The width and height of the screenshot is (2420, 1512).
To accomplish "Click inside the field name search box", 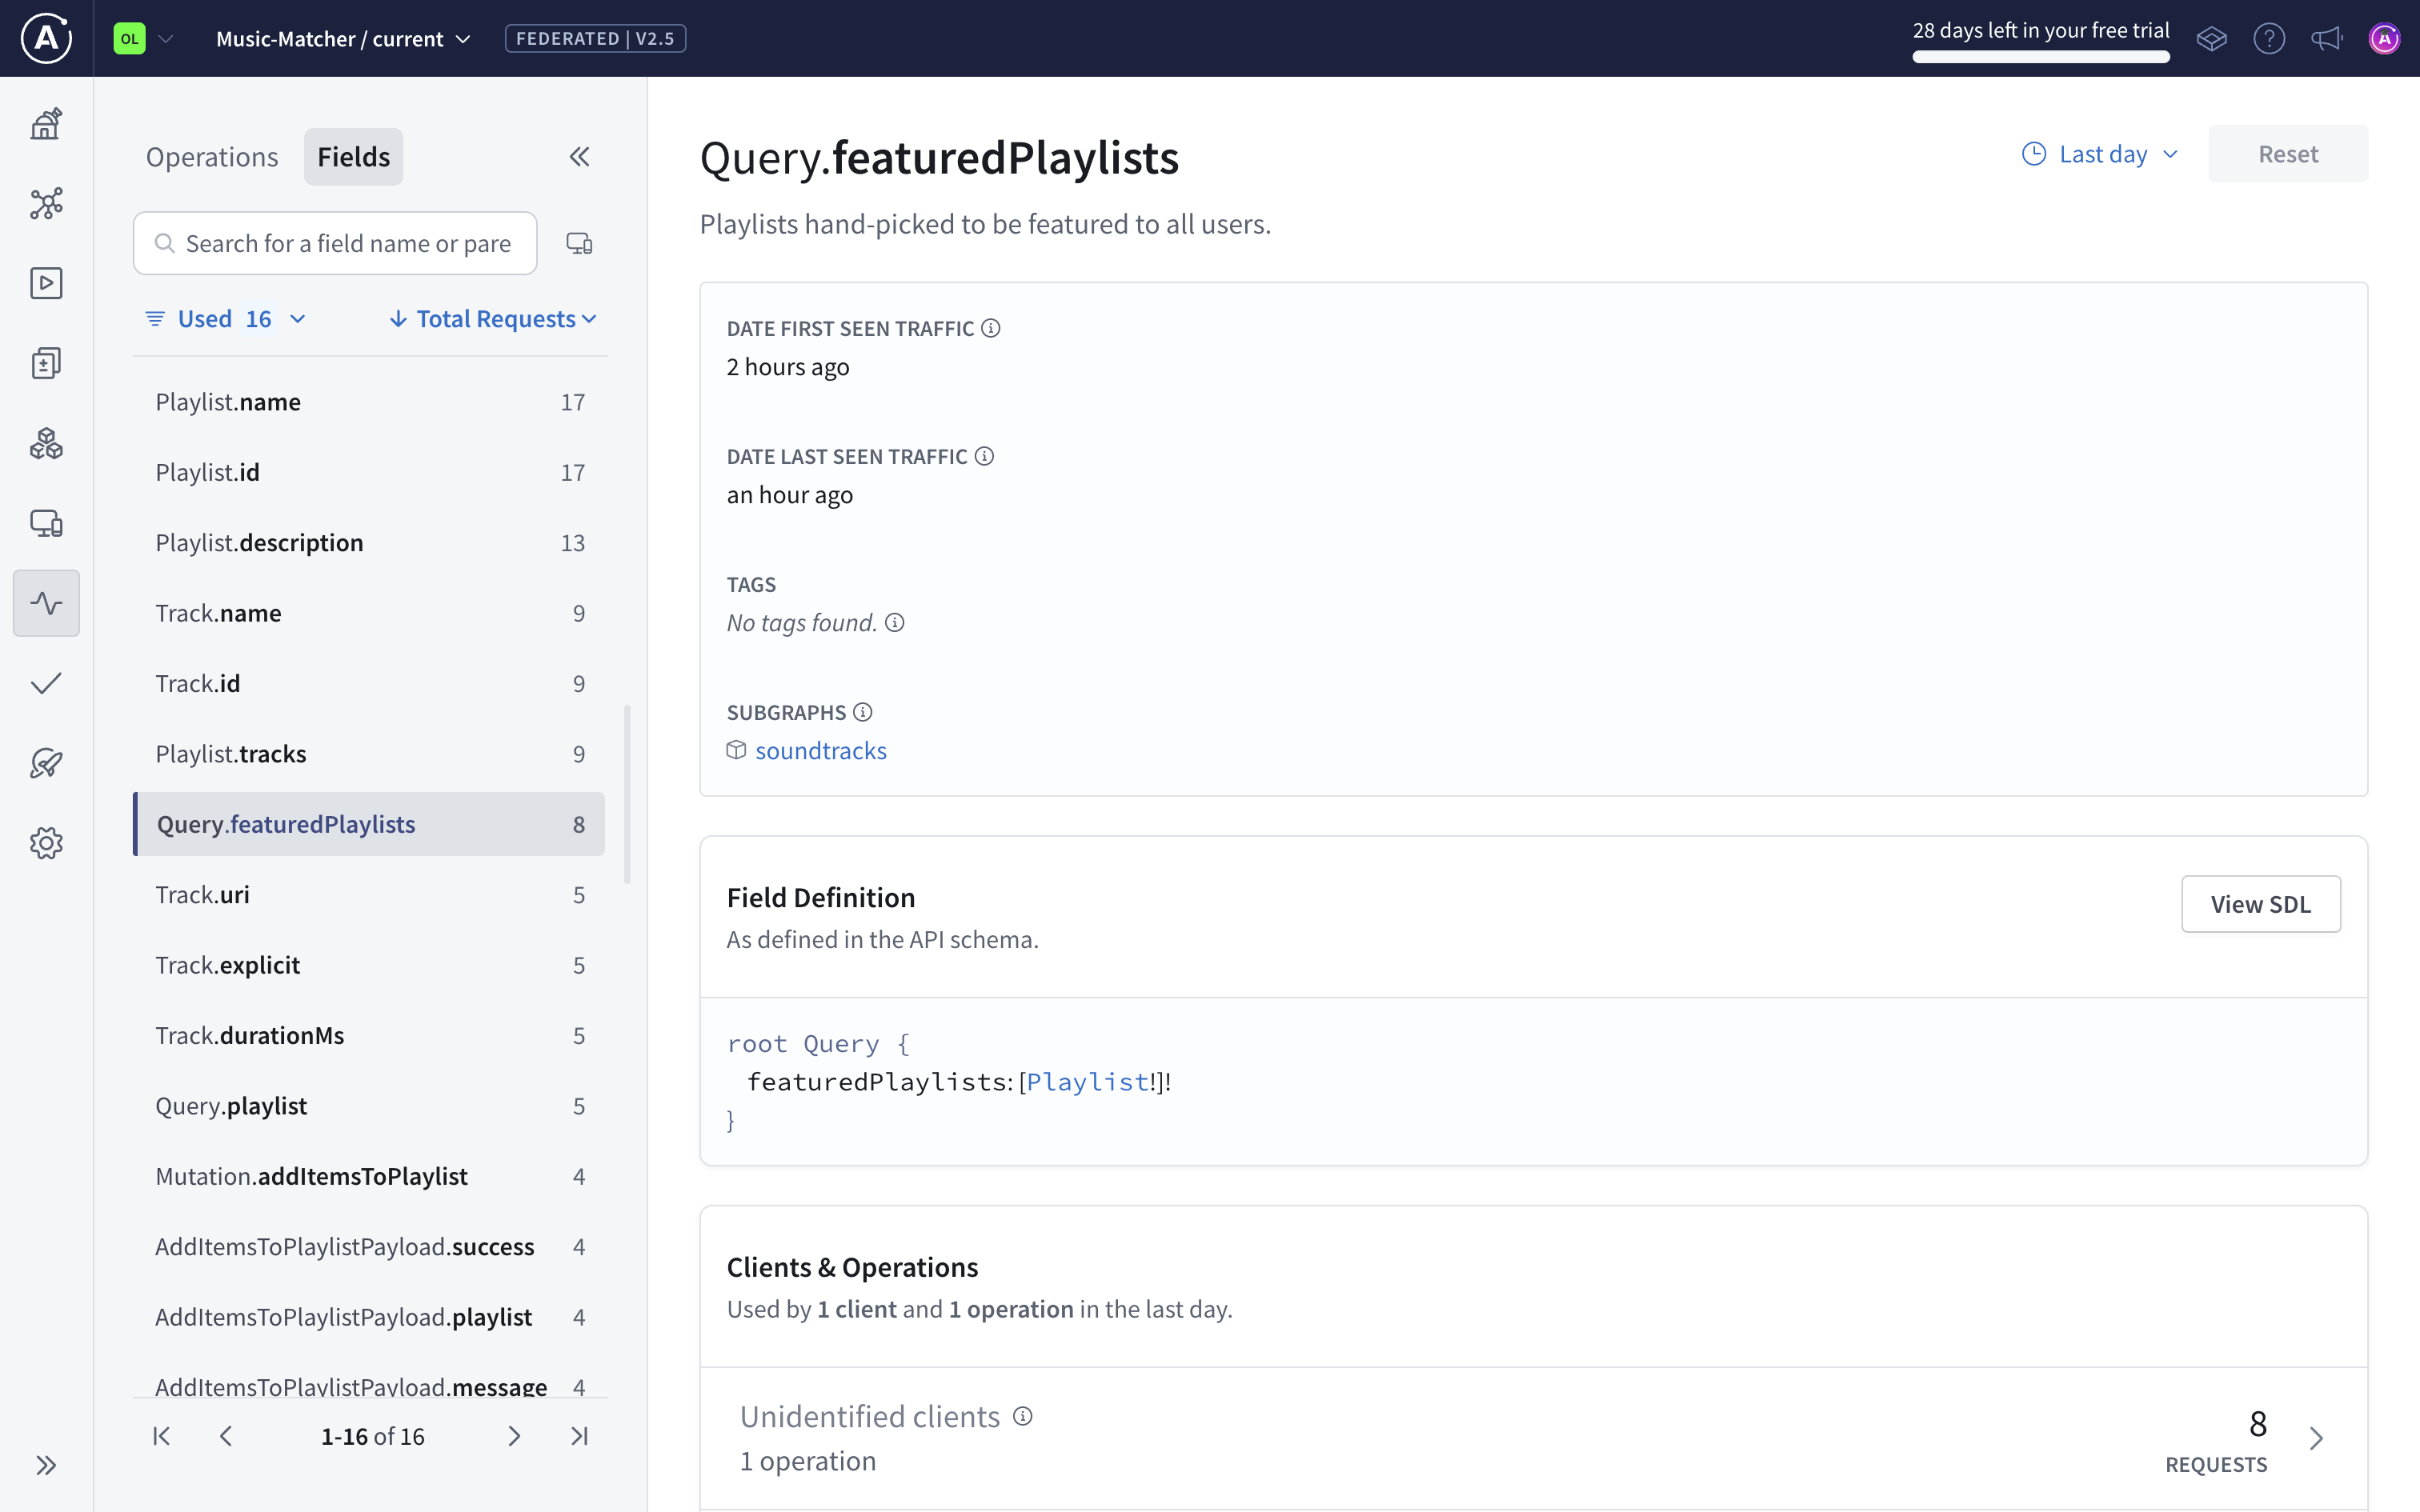I will (x=336, y=243).
